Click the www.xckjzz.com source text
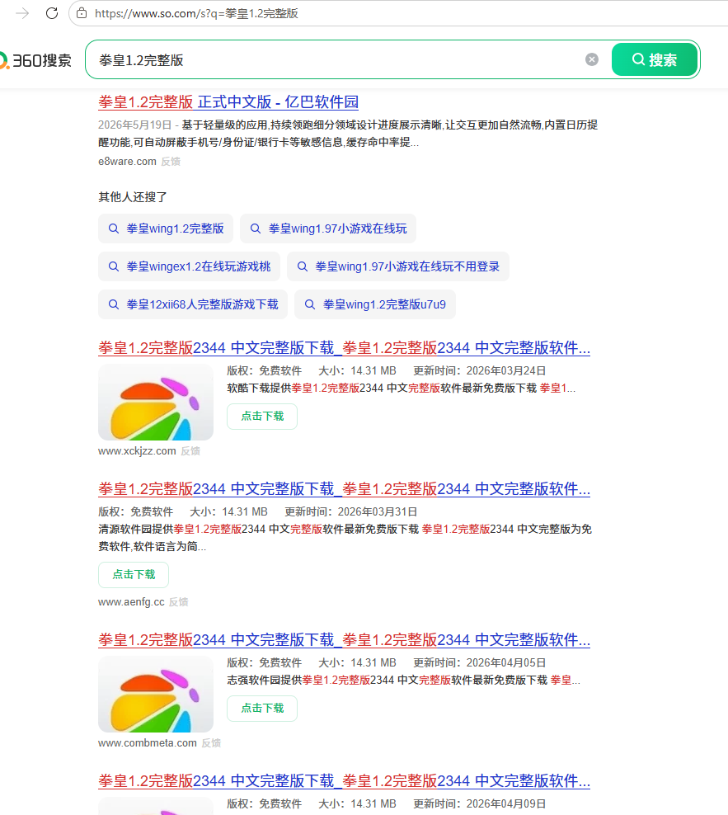Screen dimensions: 728x815 (137, 451)
